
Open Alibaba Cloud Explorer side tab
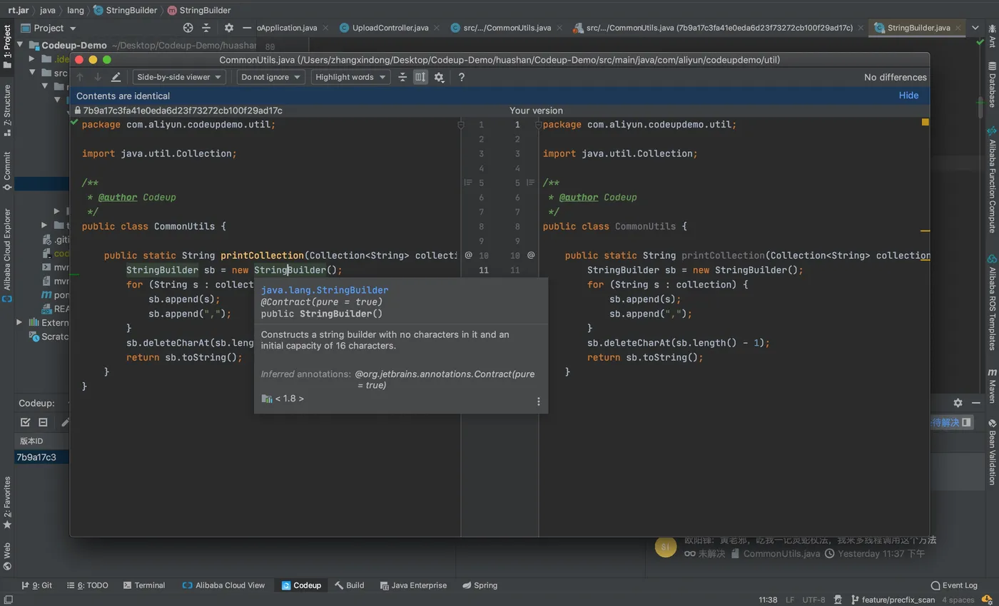click(7, 255)
